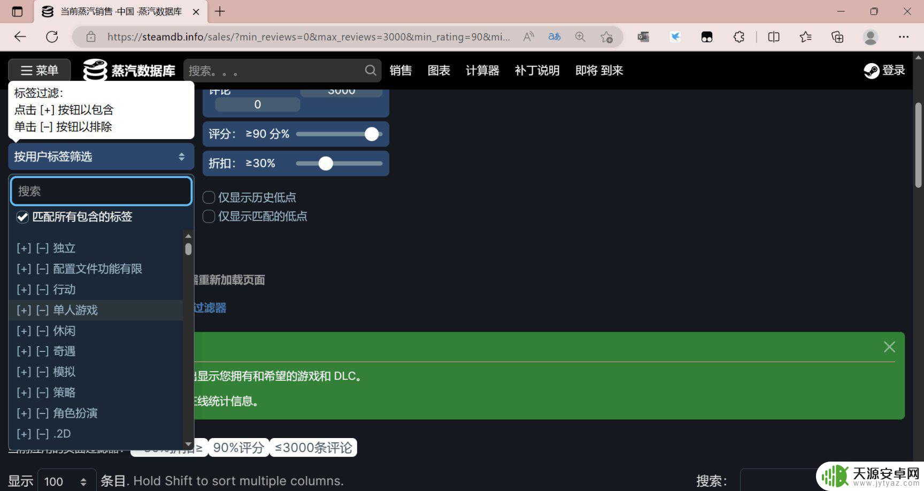Open the Outlook extension icon
This screenshot has height=491, width=924.
click(643, 37)
